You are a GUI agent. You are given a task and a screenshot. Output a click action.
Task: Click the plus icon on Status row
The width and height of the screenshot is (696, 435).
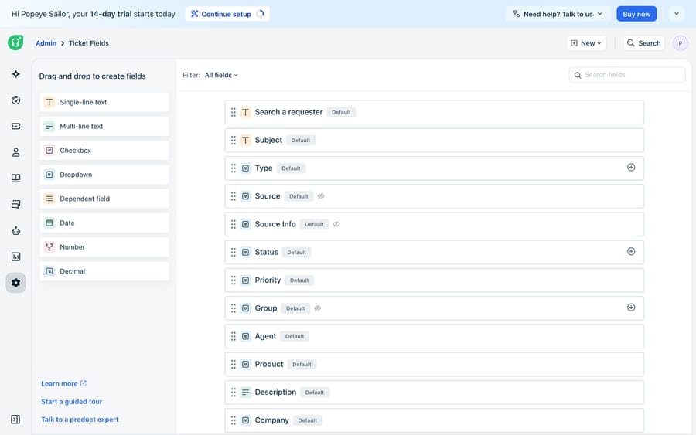click(631, 251)
